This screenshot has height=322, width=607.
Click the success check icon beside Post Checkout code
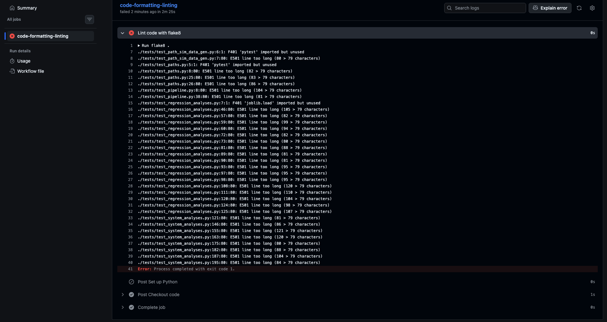coord(131,295)
